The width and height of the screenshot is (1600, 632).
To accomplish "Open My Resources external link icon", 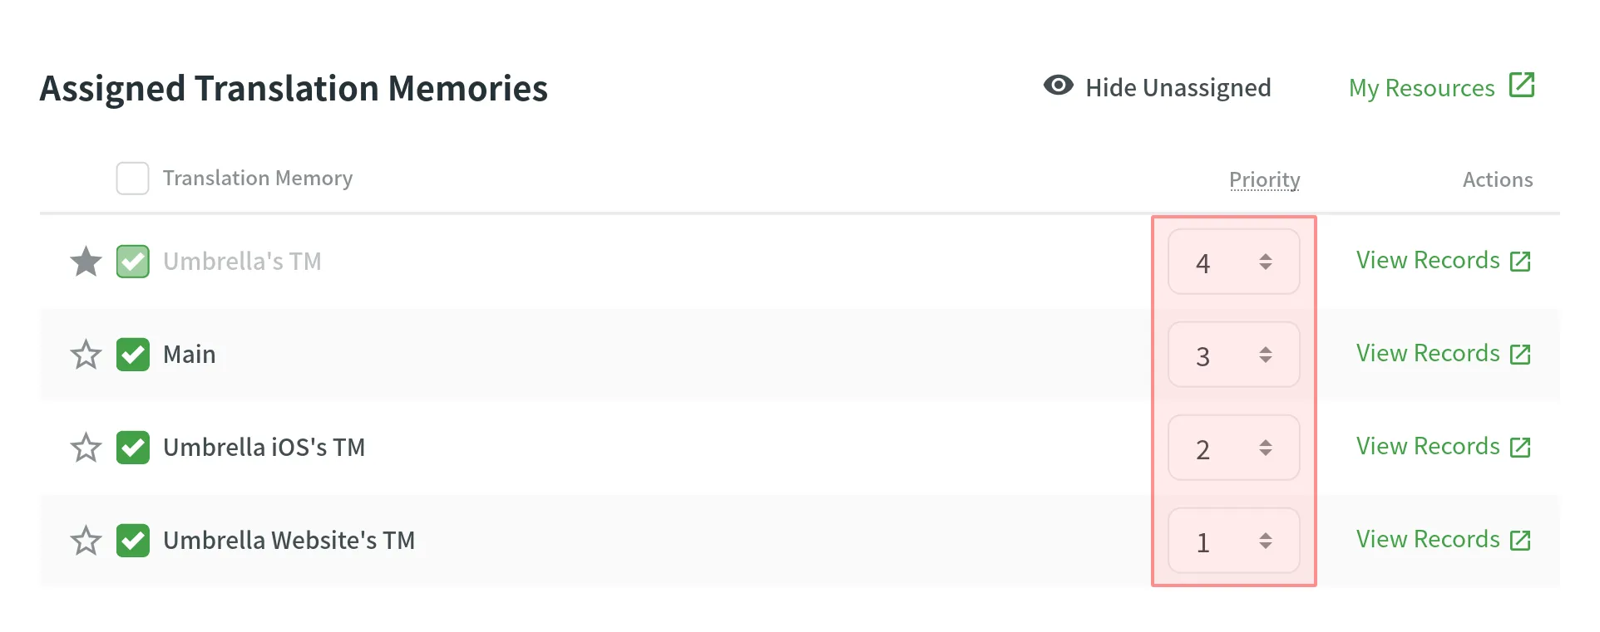I will click(x=1521, y=85).
